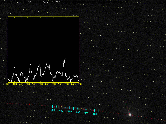Click the cyan marker above the 400 label
This screenshot has width=166, height=124.
(x=94, y=110)
